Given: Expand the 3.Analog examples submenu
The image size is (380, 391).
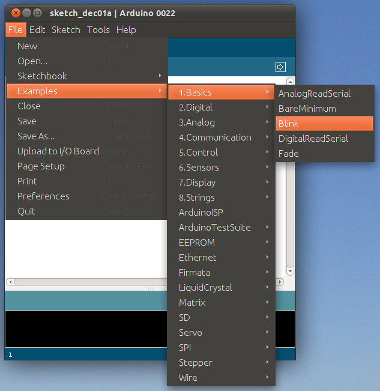Looking at the screenshot, I should click(x=220, y=123).
